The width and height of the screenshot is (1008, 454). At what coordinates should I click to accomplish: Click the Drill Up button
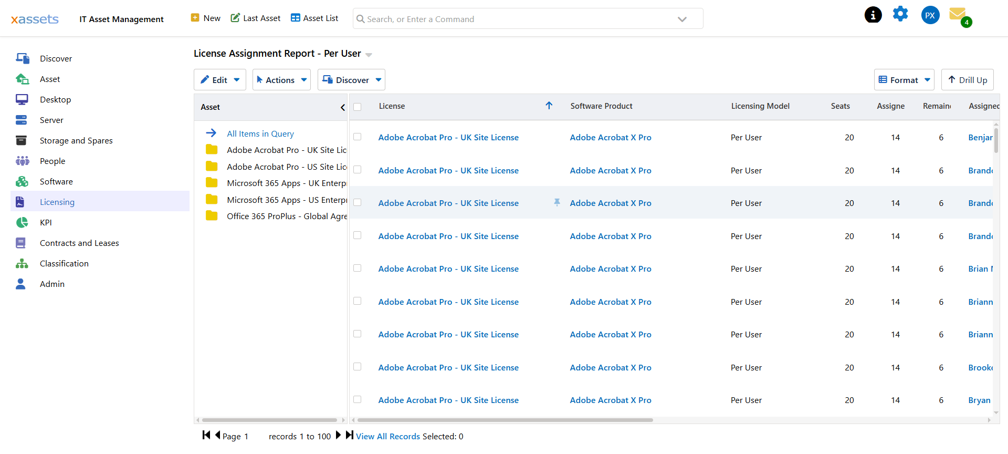pos(968,80)
